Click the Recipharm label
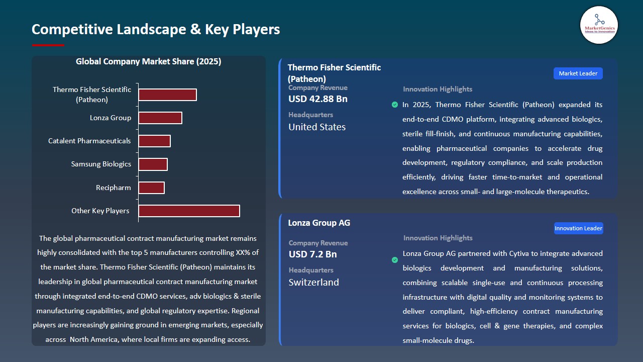This screenshot has height=362, width=643. [x=114, y=188]
